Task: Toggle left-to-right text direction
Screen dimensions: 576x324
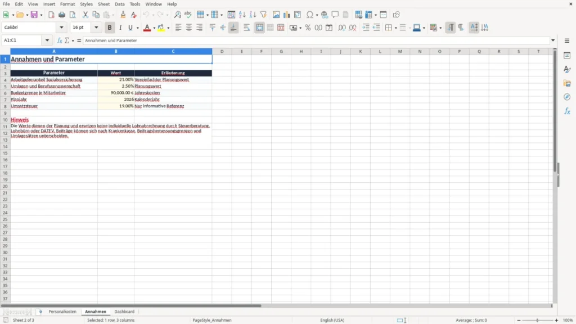Action: [x=451, y=28]
